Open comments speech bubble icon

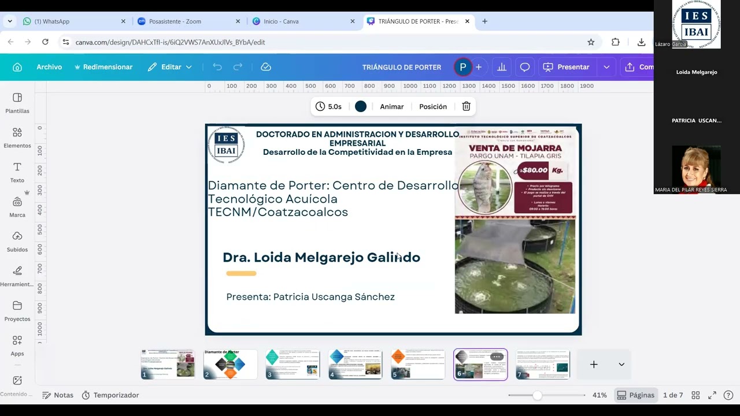tap(525, 67)
